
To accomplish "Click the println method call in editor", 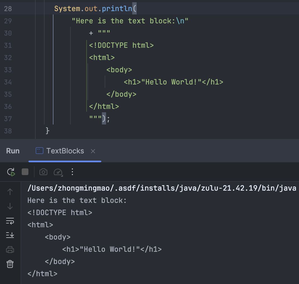I will pos(117,9).
